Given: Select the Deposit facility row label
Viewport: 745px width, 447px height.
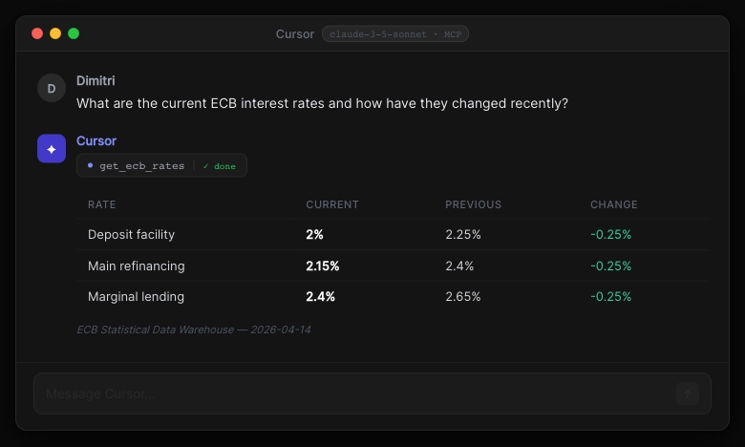Looking at the screenshot, I should pos(131,235).
